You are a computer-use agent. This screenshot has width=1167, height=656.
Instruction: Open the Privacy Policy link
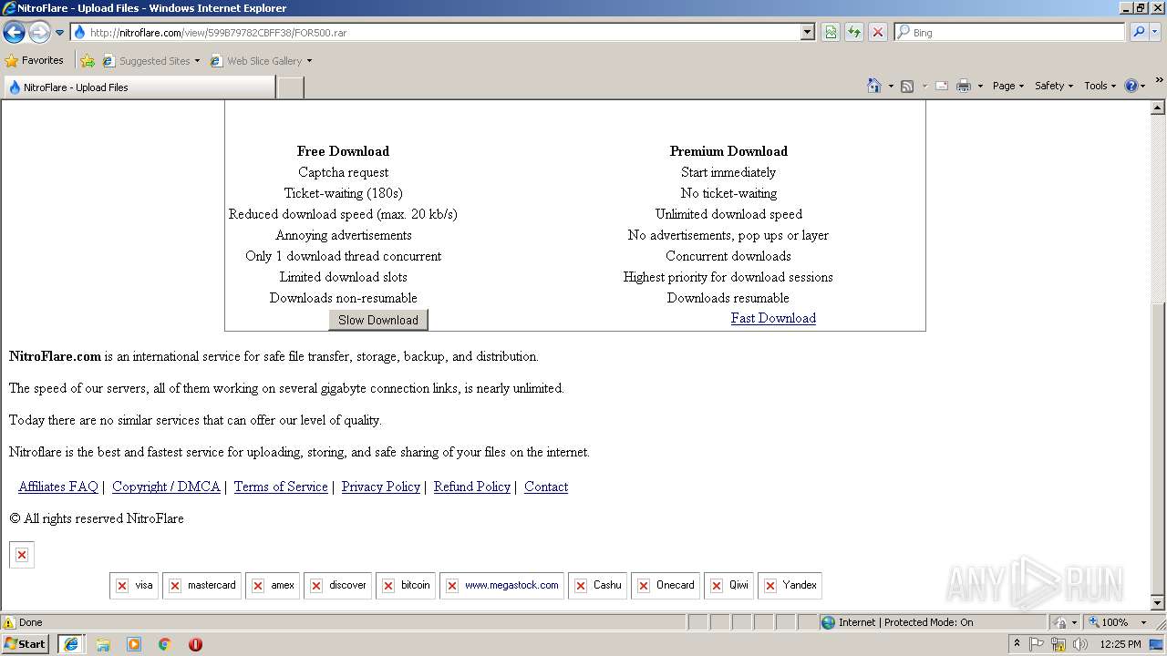[381, 487]
